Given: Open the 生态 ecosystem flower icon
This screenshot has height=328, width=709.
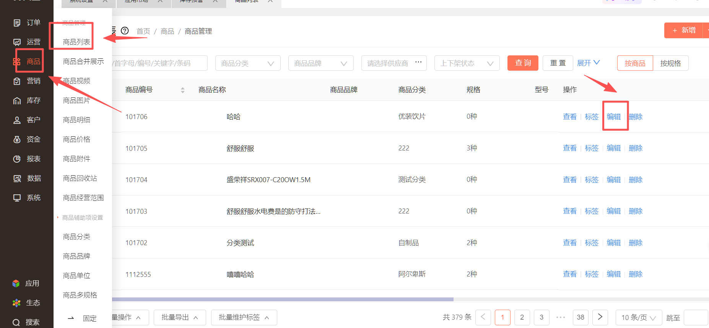Looking at the screenshot, I should pyautogui.click(x=16, y=303).
